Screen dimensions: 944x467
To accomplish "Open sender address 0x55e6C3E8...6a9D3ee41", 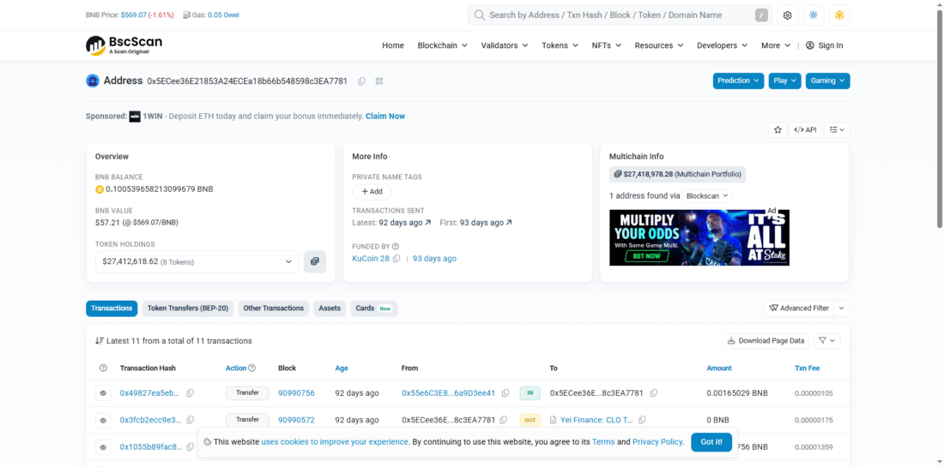I will pyautogui.click(x=449, y=393).
